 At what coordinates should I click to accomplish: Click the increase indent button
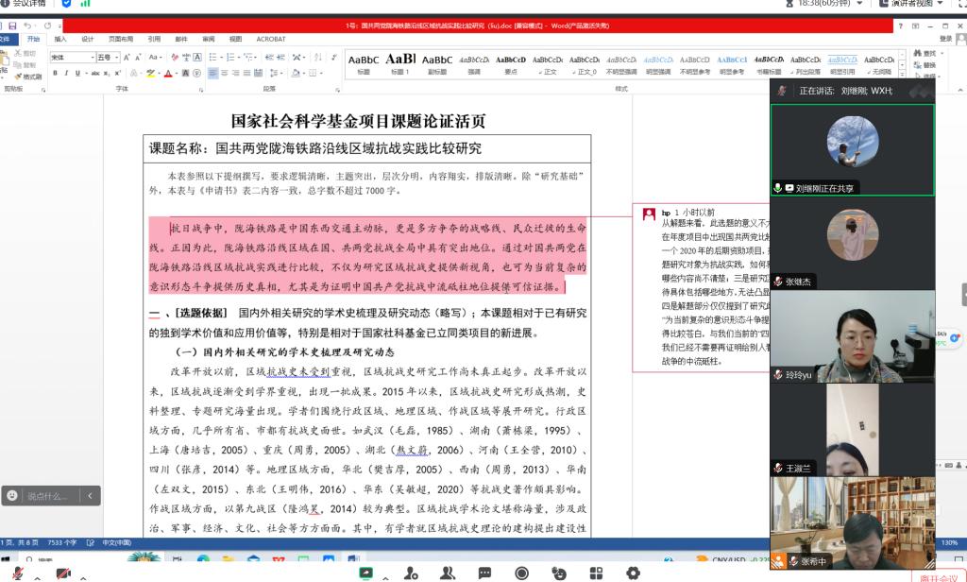click(281, 58)
